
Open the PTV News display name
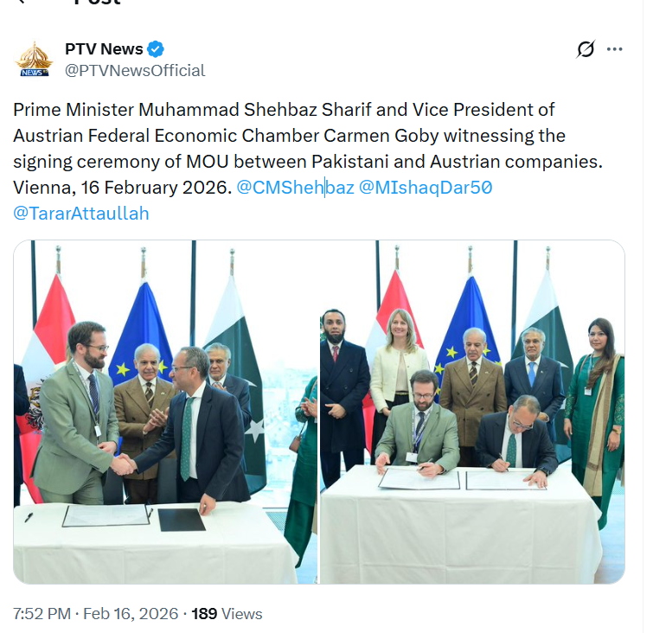[x=104, y=48]
